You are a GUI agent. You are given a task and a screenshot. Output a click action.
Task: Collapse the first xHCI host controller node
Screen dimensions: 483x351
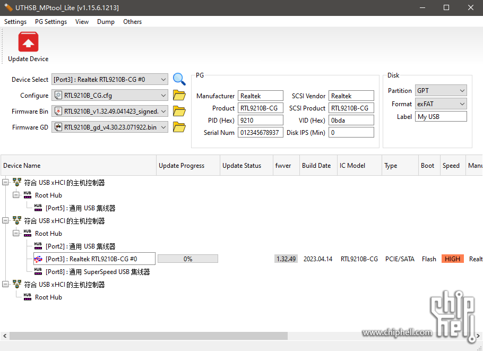click(5, 183)
